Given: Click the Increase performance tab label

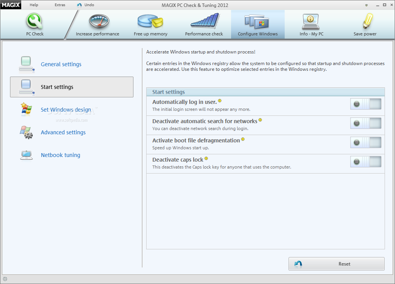Looking at the screenshot, I should pyautogui.click(x=98, y=34).
